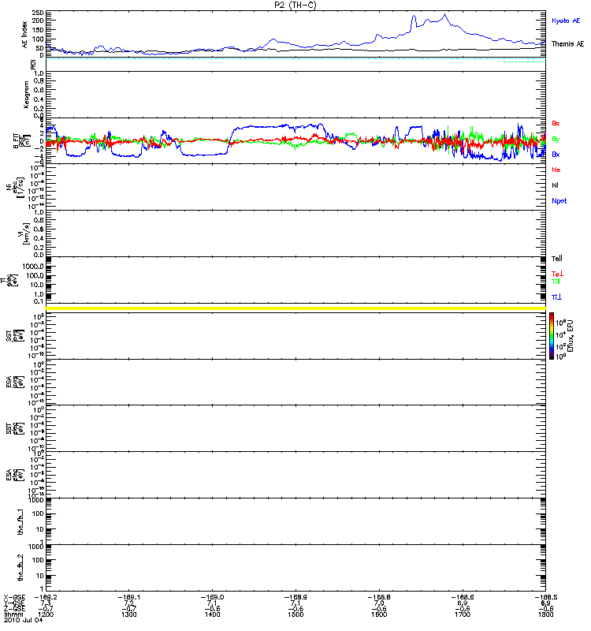Click the highest peak of the Kyoto AE curve
Viewport: 591px width, 631px height.
click(x=444, y=14)
